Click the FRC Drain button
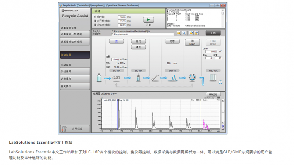The width and height of the screenshot is (294, 165). click(x=213, y=42)
